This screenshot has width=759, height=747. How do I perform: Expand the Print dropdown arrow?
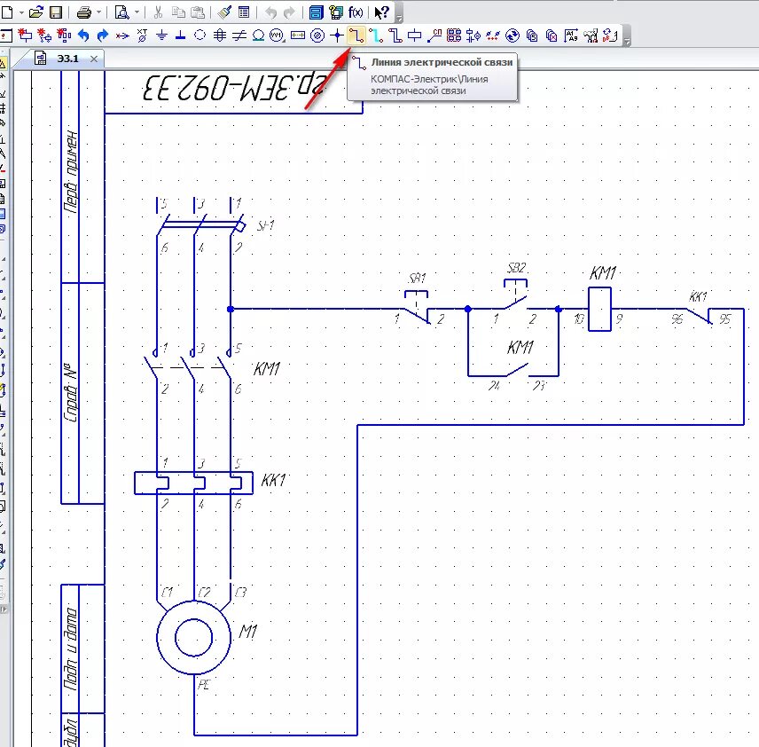coord(98,12)
